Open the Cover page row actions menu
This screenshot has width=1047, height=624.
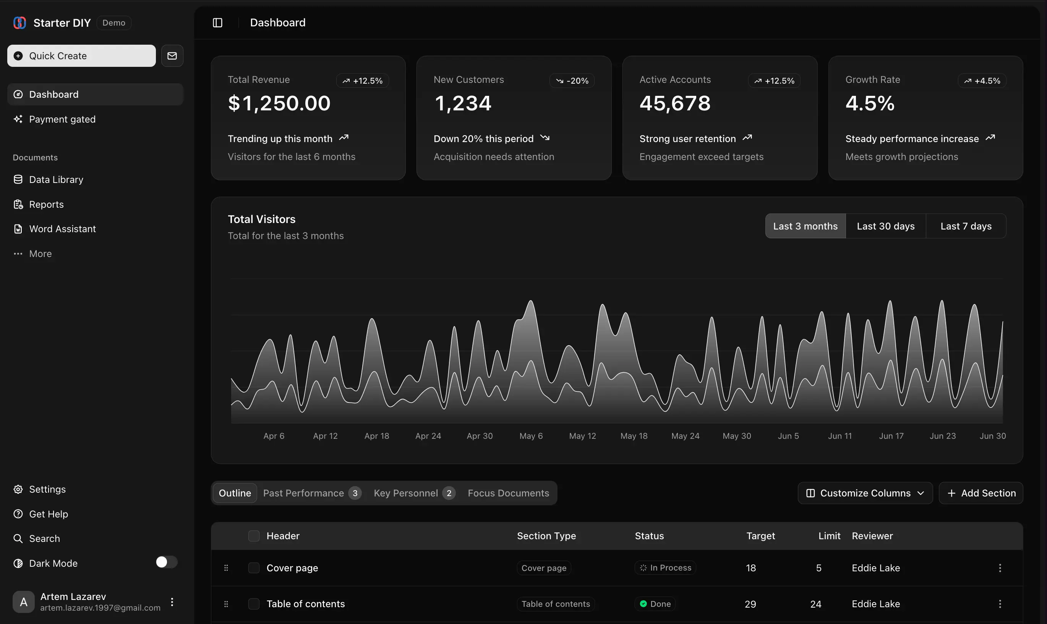pos(1000,567)
